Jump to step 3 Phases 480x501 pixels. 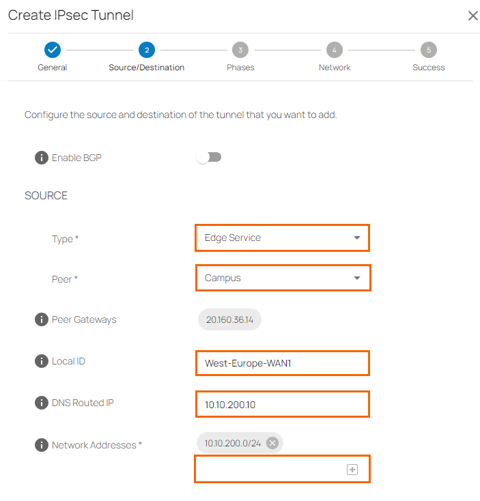(240, 50)
